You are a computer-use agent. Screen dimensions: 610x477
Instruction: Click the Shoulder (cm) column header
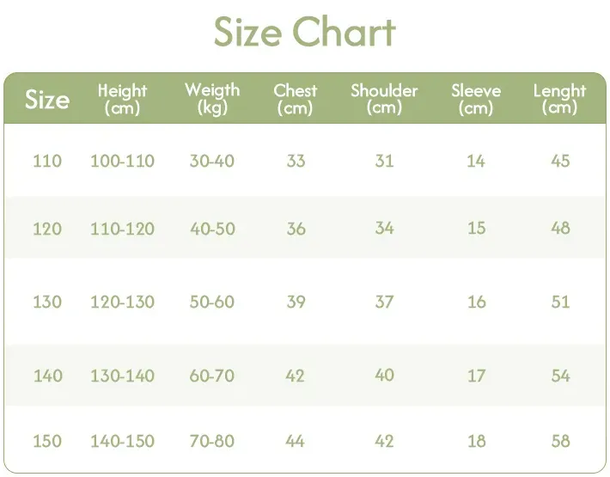[x=384, y=99]
